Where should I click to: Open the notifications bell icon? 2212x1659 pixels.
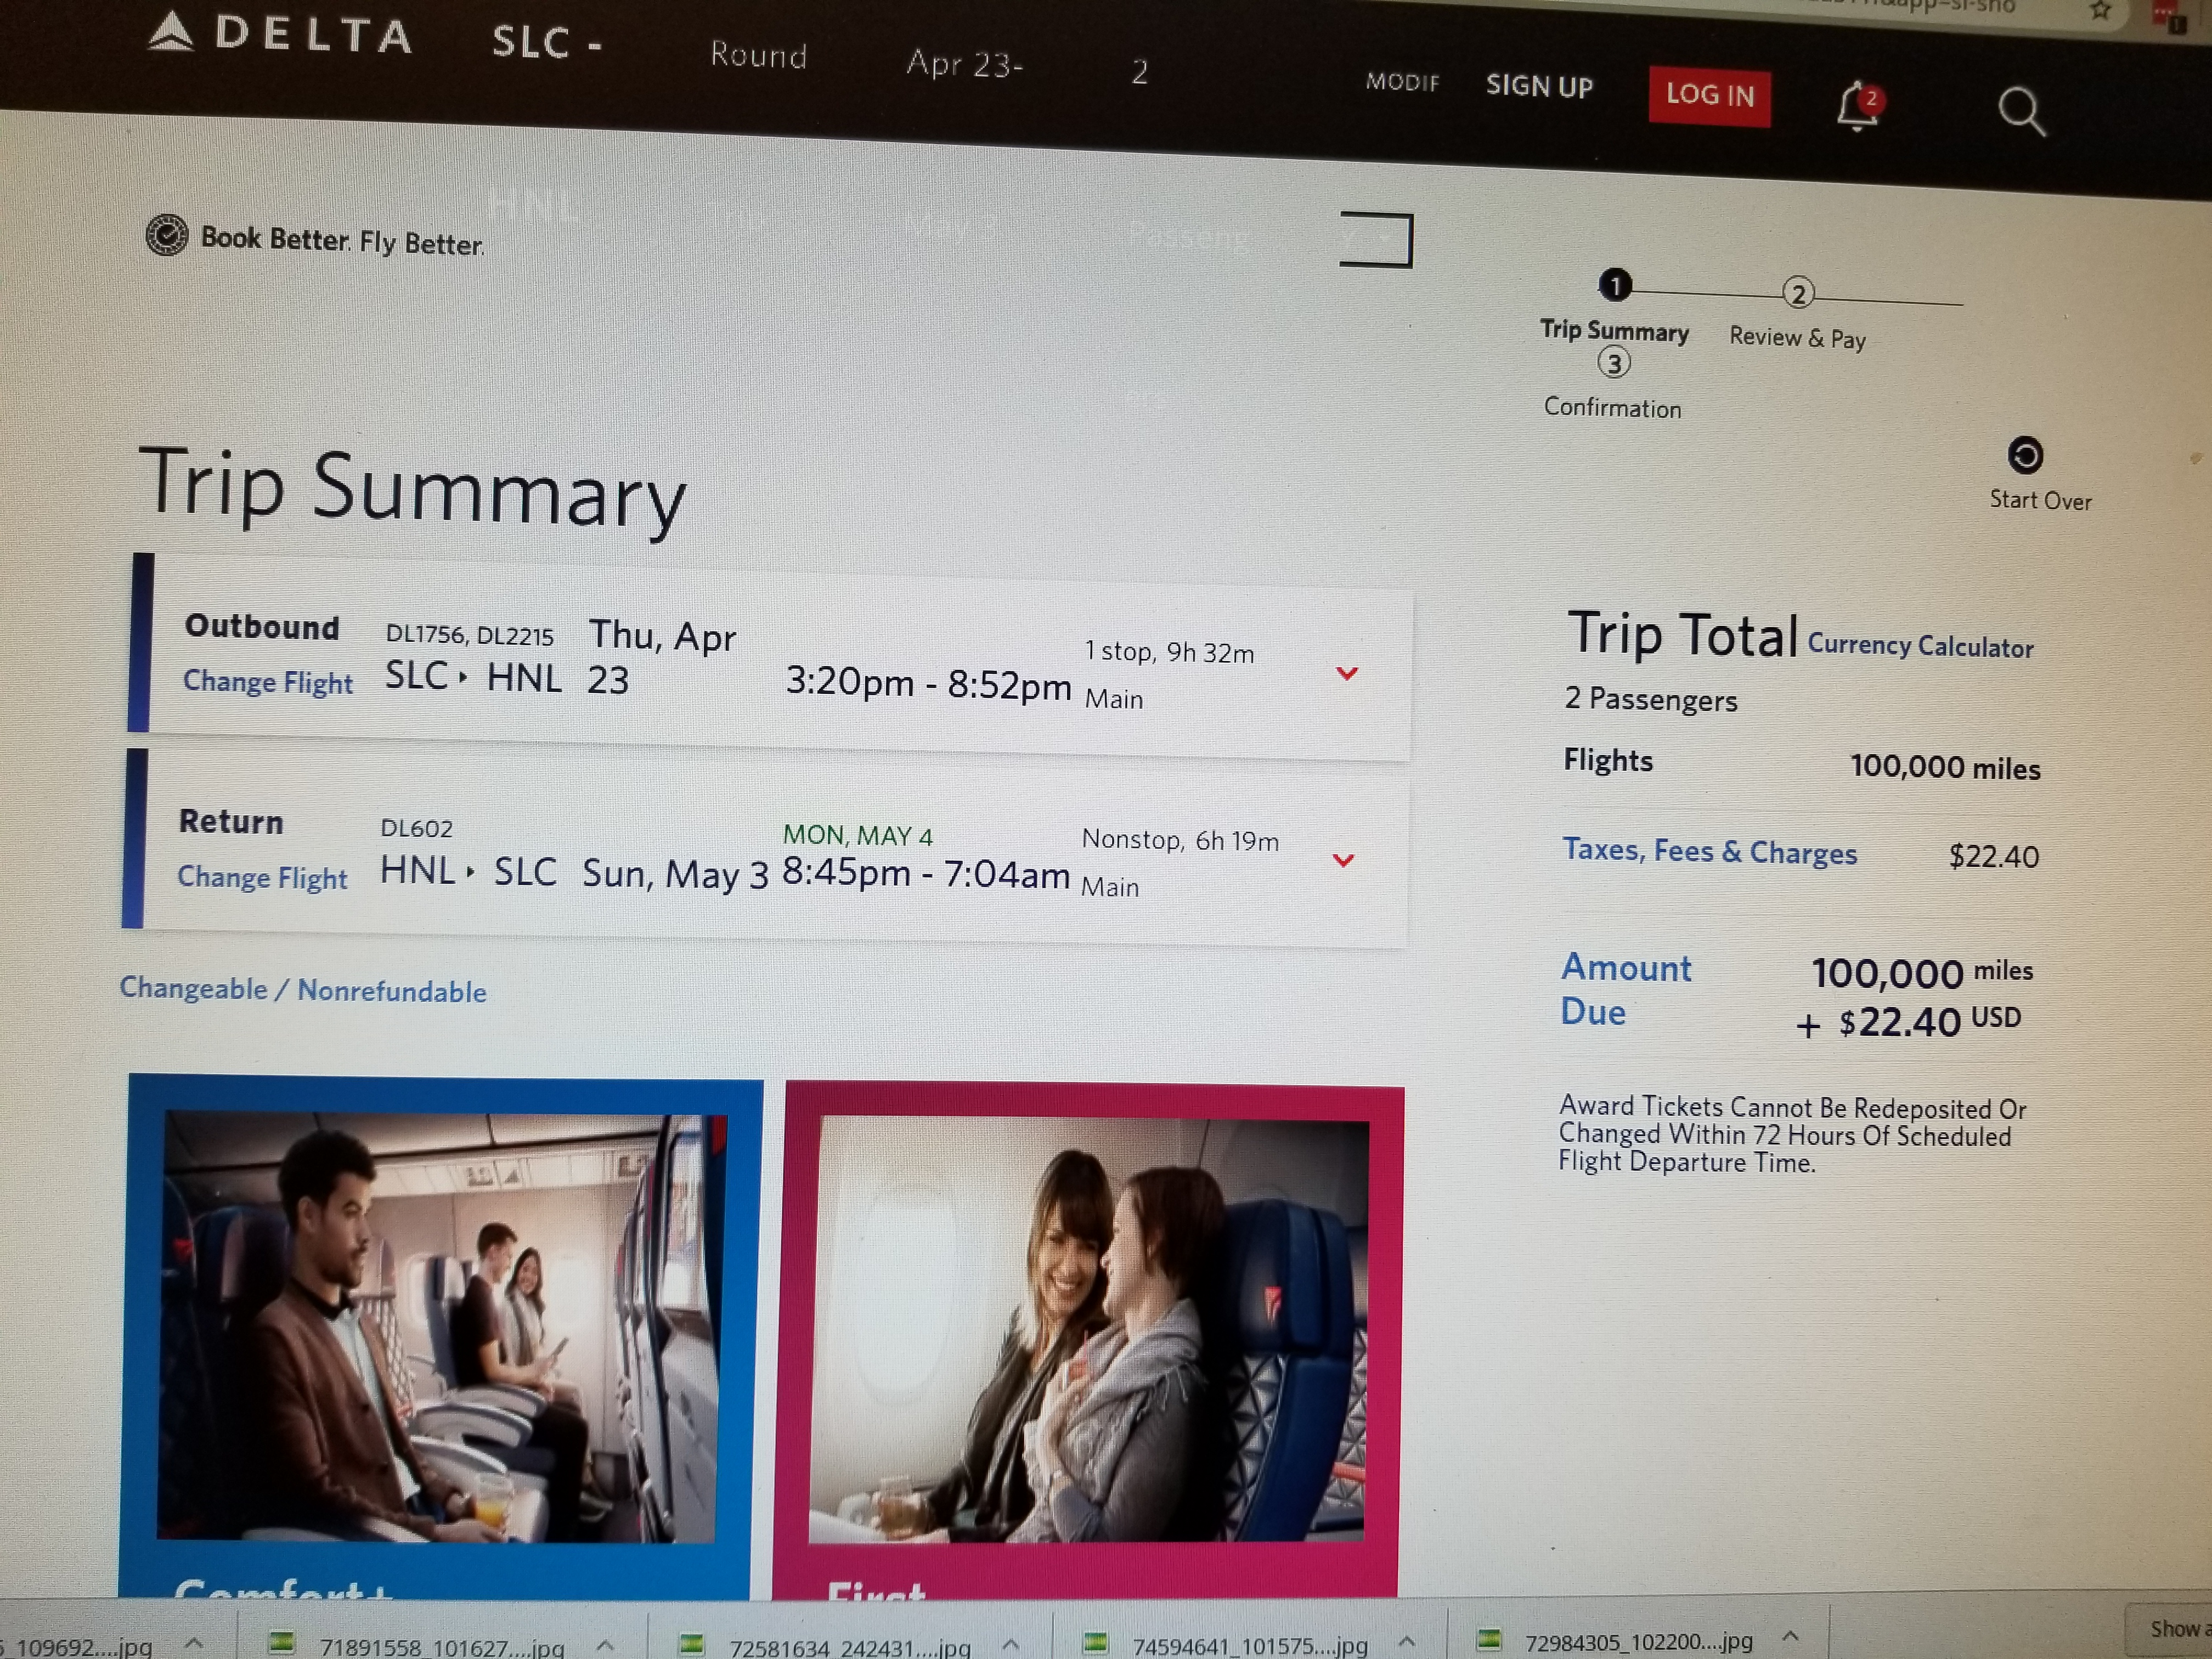click(x=1859, y=106)
